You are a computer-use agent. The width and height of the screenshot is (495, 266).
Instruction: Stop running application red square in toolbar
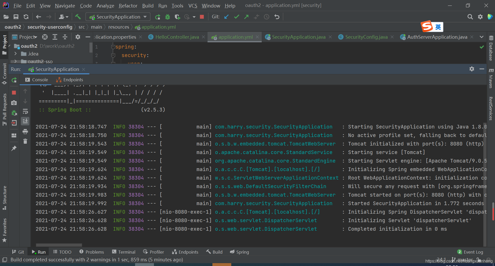coord(202,17)
